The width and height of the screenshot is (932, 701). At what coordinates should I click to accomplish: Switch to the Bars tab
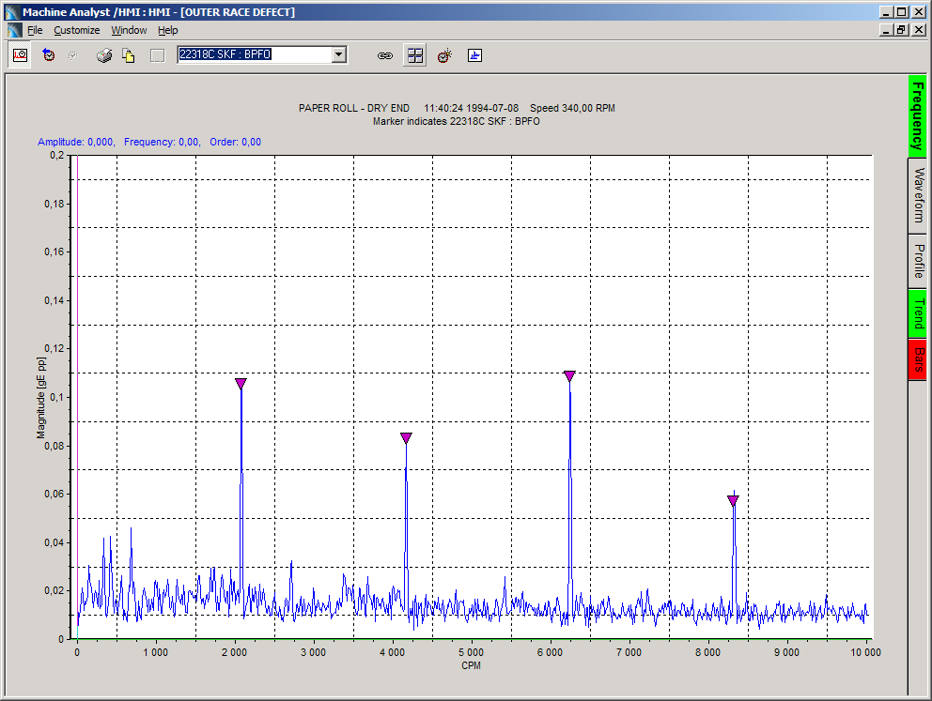click(x=917, y=359)
